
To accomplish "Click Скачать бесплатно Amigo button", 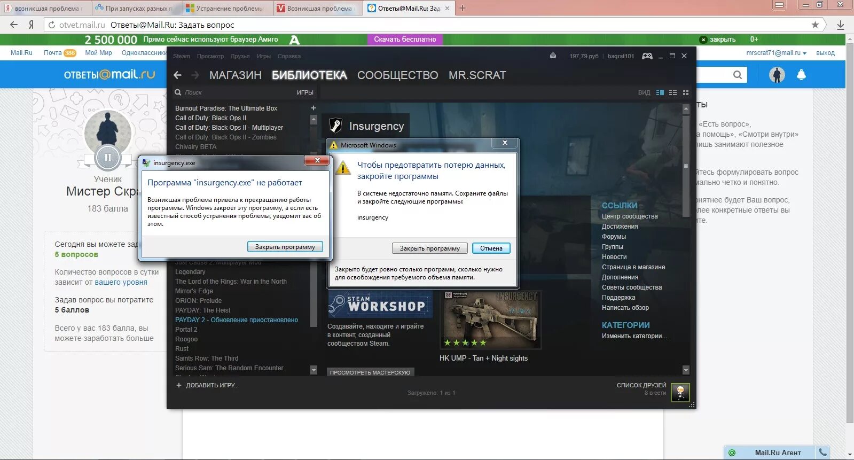I will (x=405, y=40).
